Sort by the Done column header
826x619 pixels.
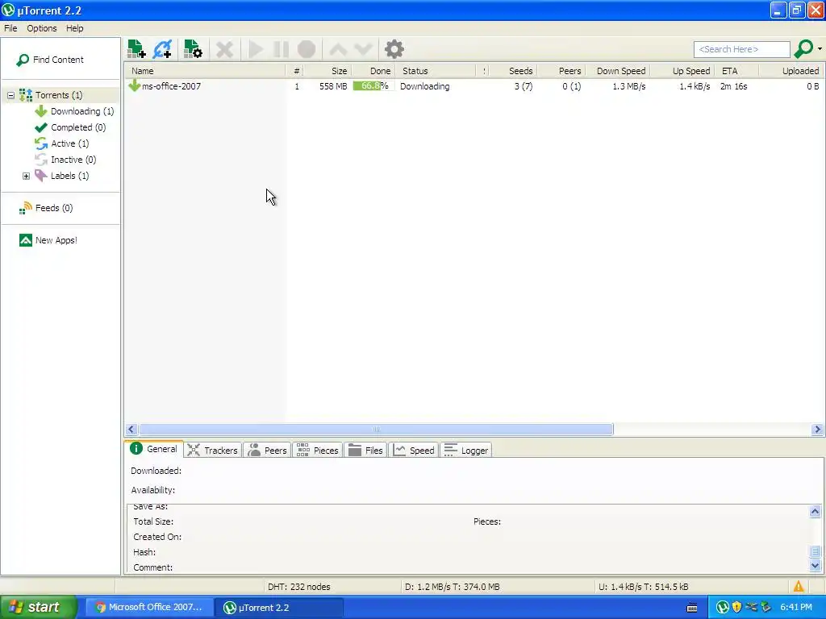(373, 71)
